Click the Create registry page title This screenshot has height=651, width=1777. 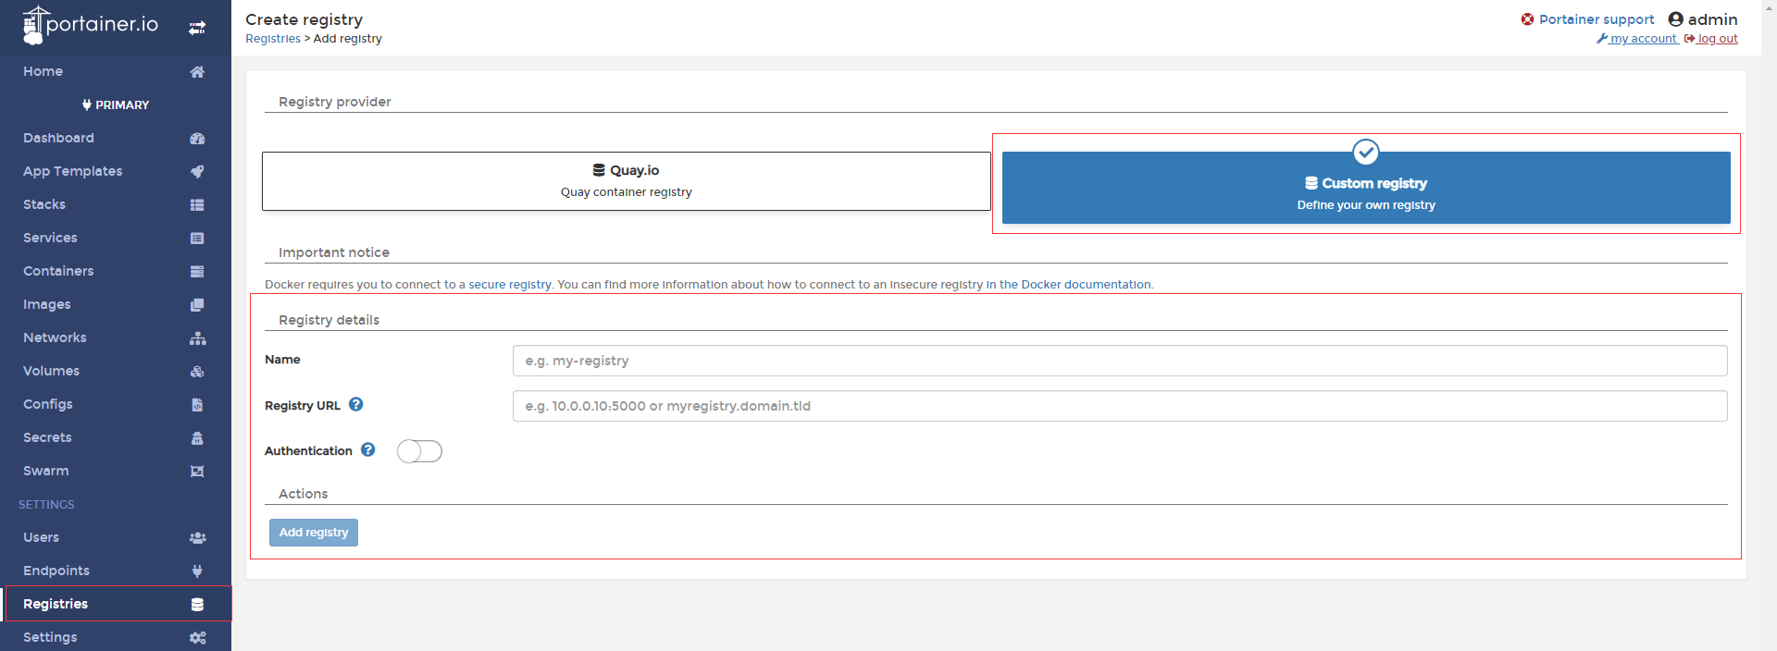click(x=304, y=19)
